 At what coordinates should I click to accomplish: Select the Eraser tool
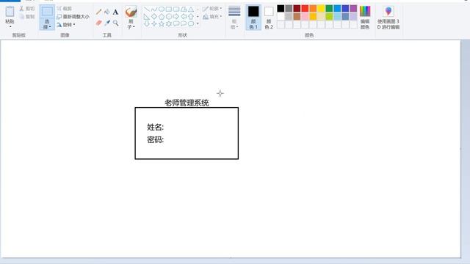(98, 23)
